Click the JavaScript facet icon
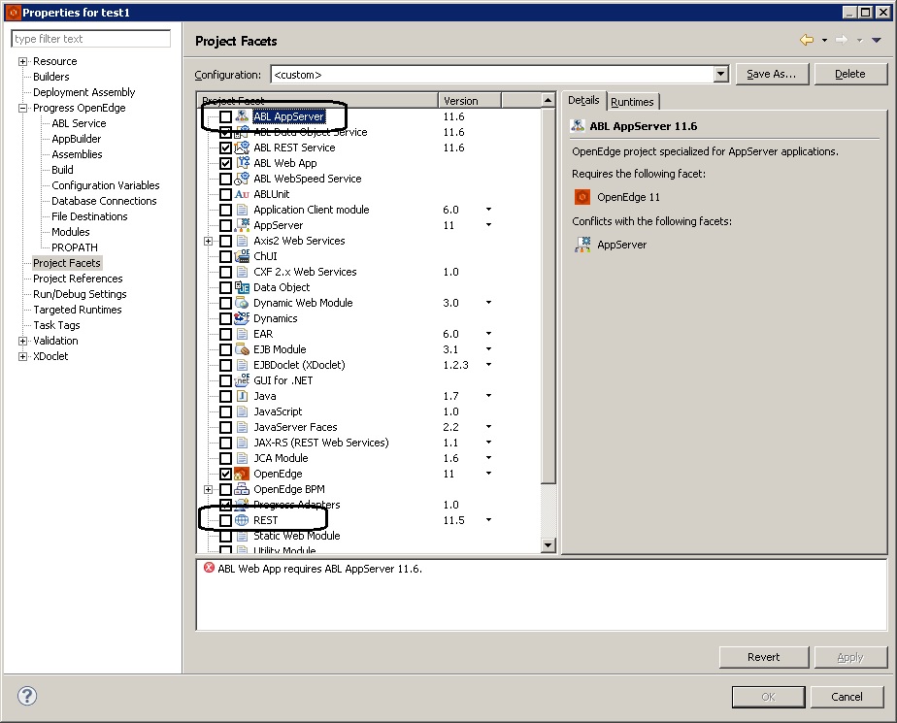 tap(242, 411)
